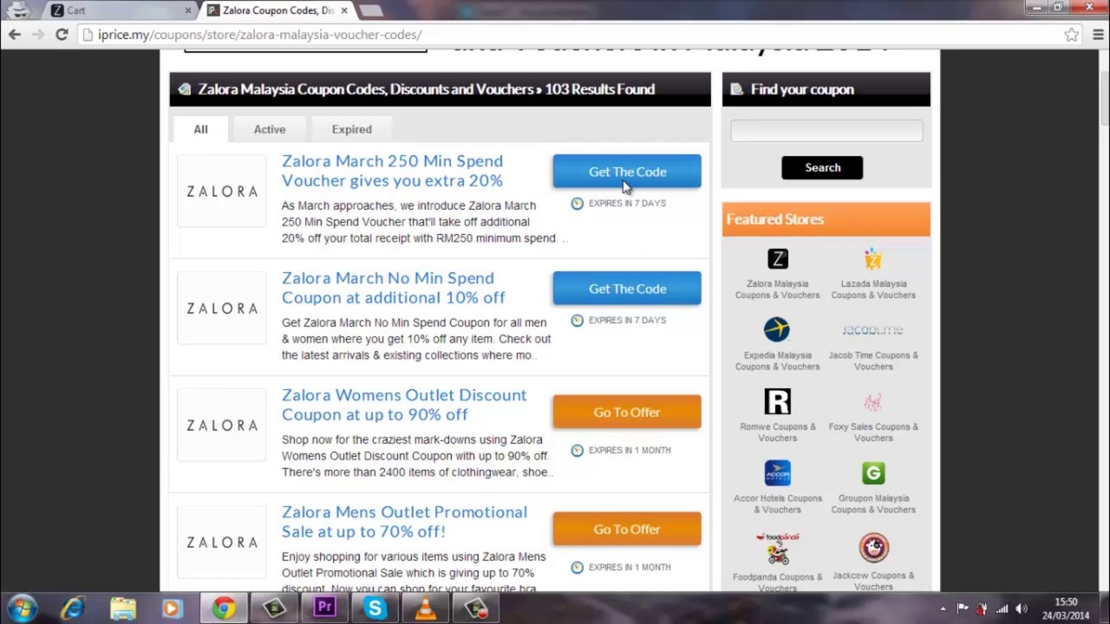Viewport: 1110px width, 624px height.
Task: Open the Foxy Sales store icon
Action: click(873, 402)
